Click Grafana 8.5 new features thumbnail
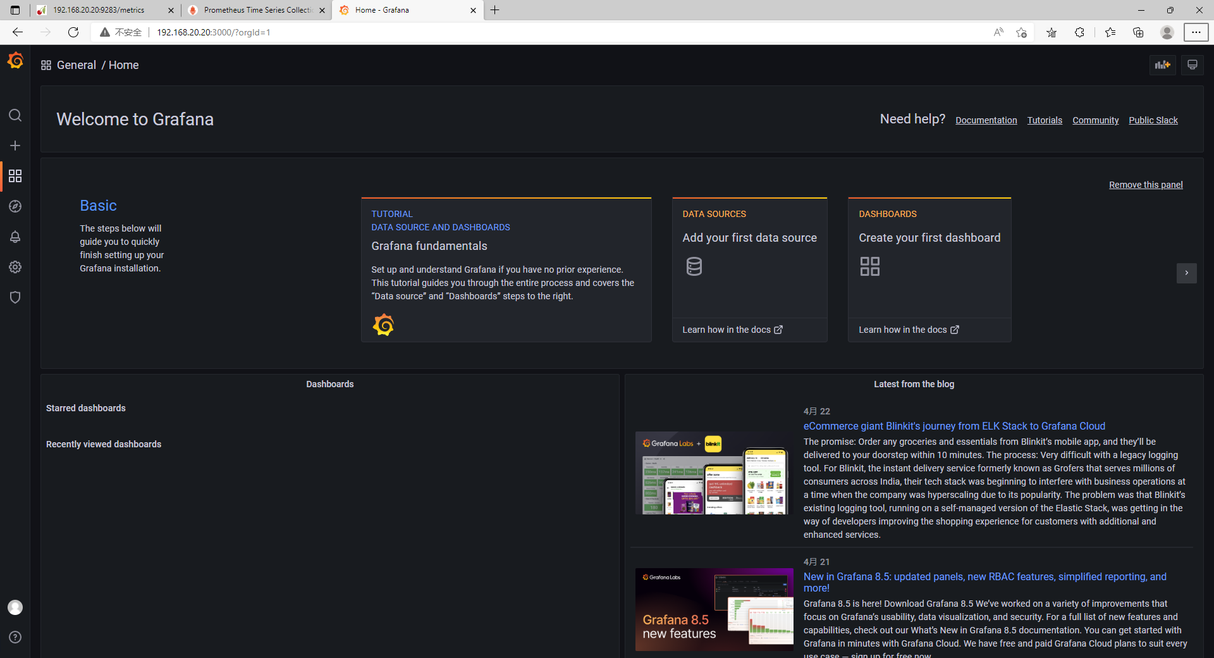1214x658 pixels. click(x=714, y=609)
